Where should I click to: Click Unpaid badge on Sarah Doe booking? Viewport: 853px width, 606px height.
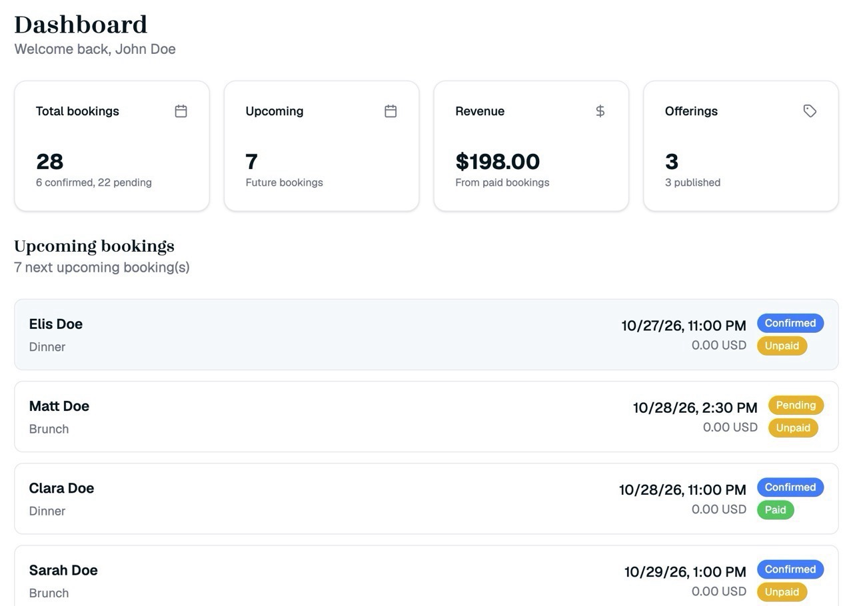click(782, 591)
